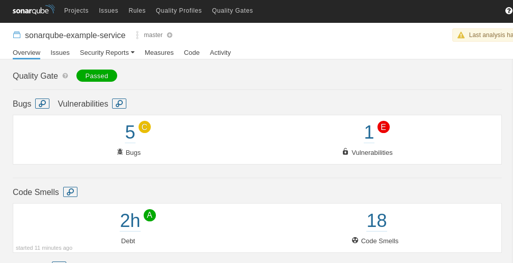Open the Code Smells bubble chart icon

click(70, 192)
